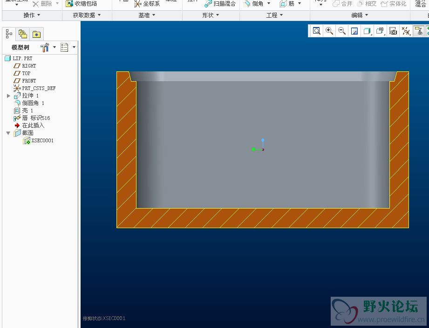
Task: Select the TOP datum plane
Action: 22,73
